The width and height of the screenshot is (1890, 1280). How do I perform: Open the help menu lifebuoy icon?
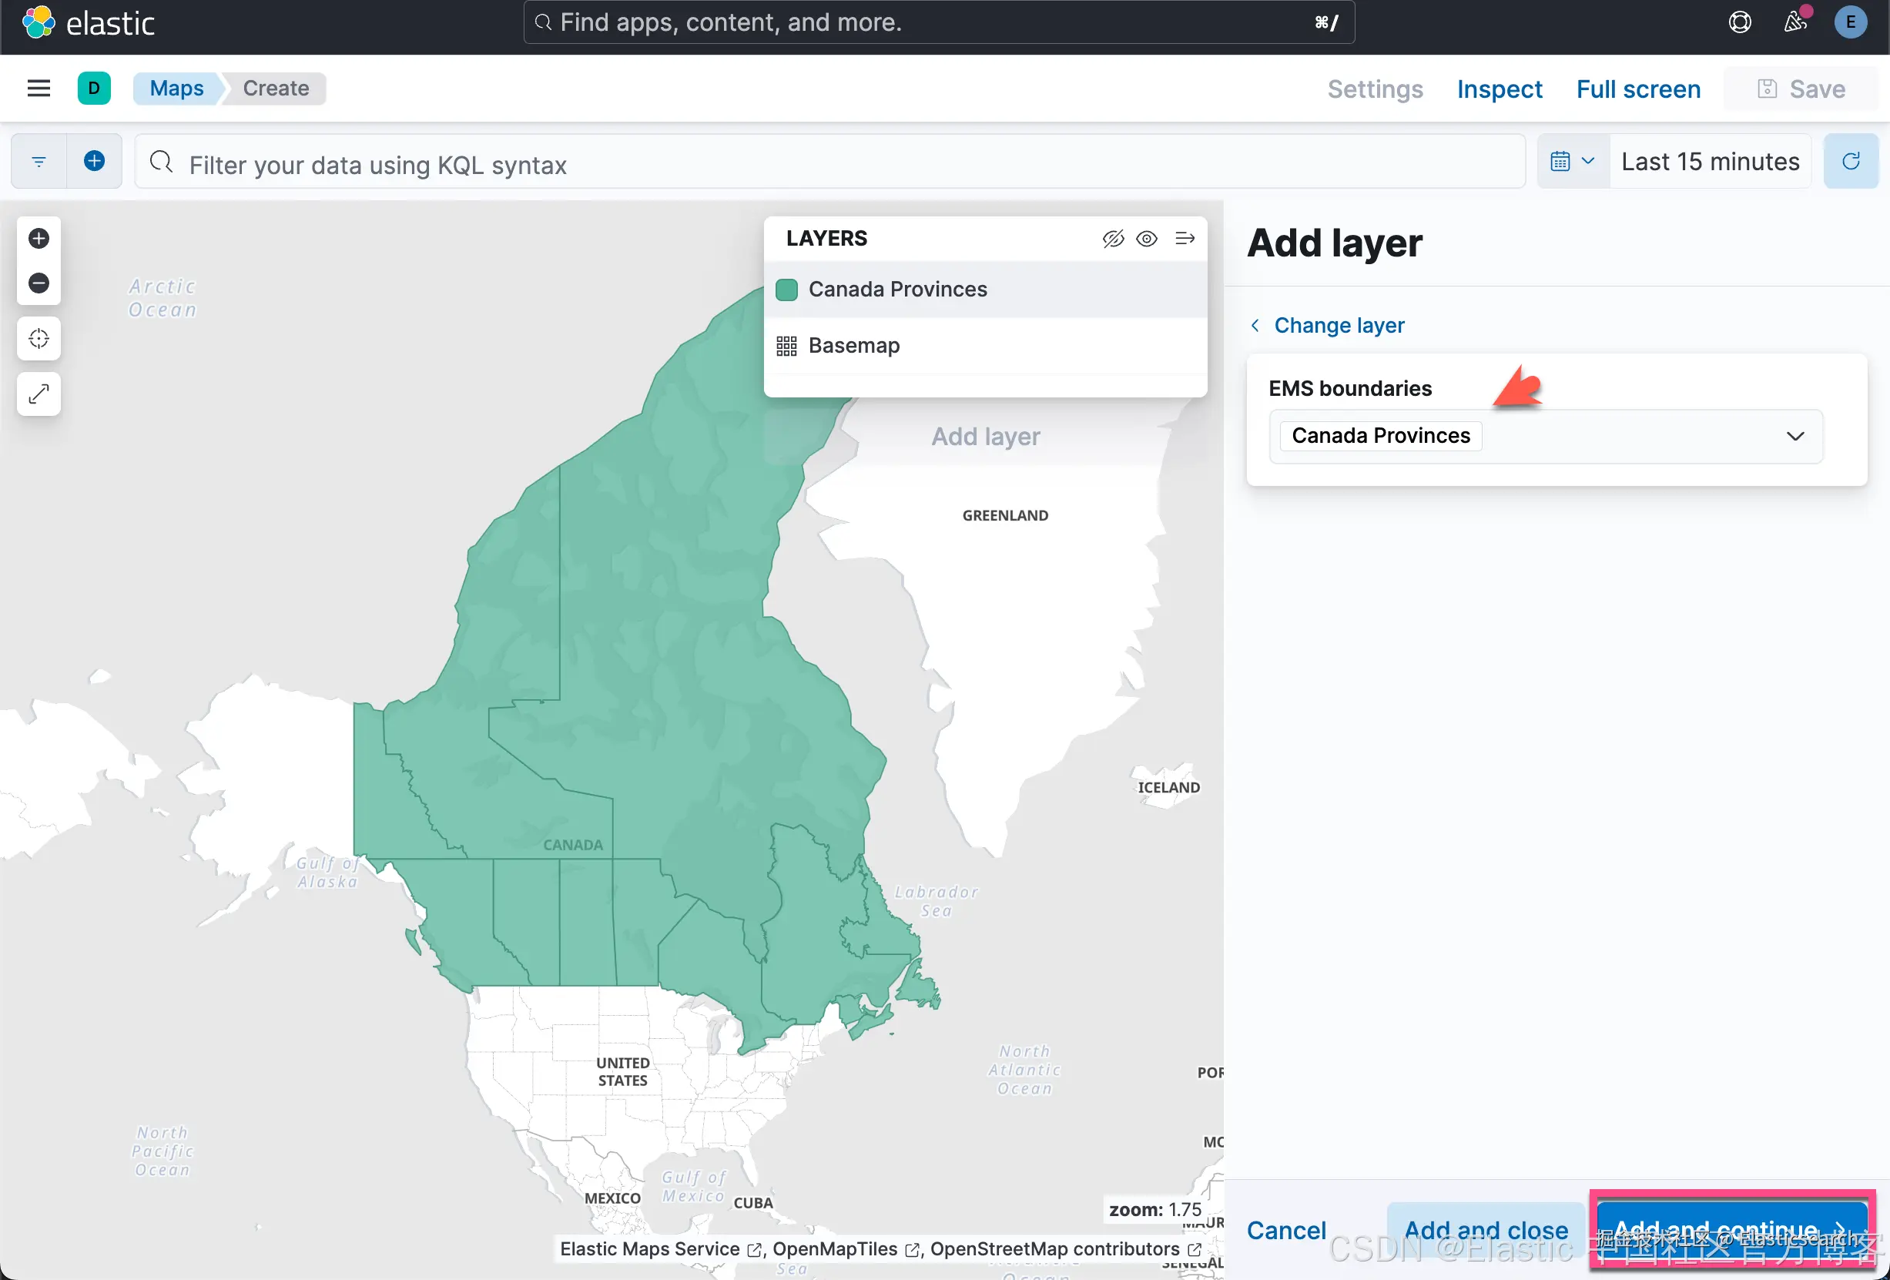pyautogui.click(x=1740, y=22)
